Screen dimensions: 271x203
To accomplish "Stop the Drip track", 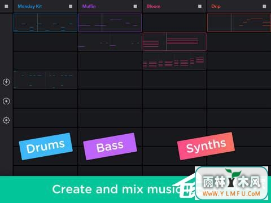I will tap(264, 6).
